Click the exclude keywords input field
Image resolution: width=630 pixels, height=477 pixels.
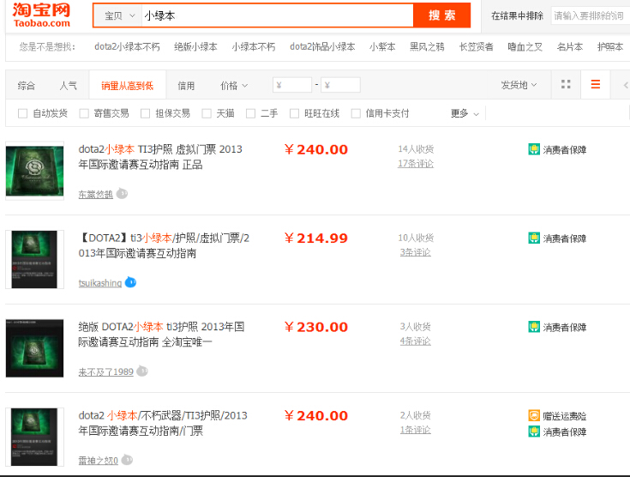click(x=591, y=15)
